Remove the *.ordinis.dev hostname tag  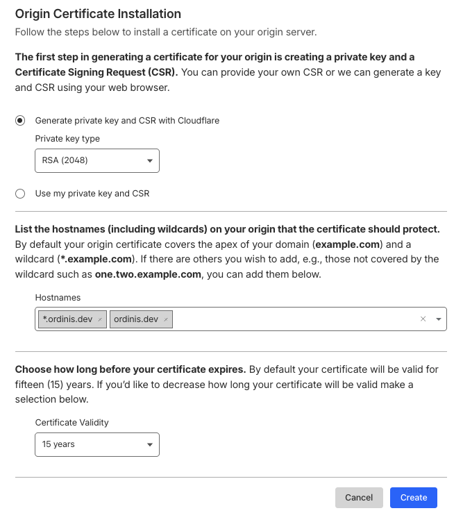(x=100, y=319)
